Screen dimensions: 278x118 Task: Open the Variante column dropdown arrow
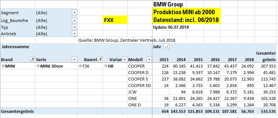125,59
